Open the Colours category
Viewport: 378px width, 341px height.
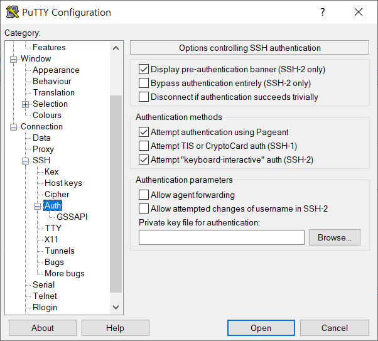(46, 116)
